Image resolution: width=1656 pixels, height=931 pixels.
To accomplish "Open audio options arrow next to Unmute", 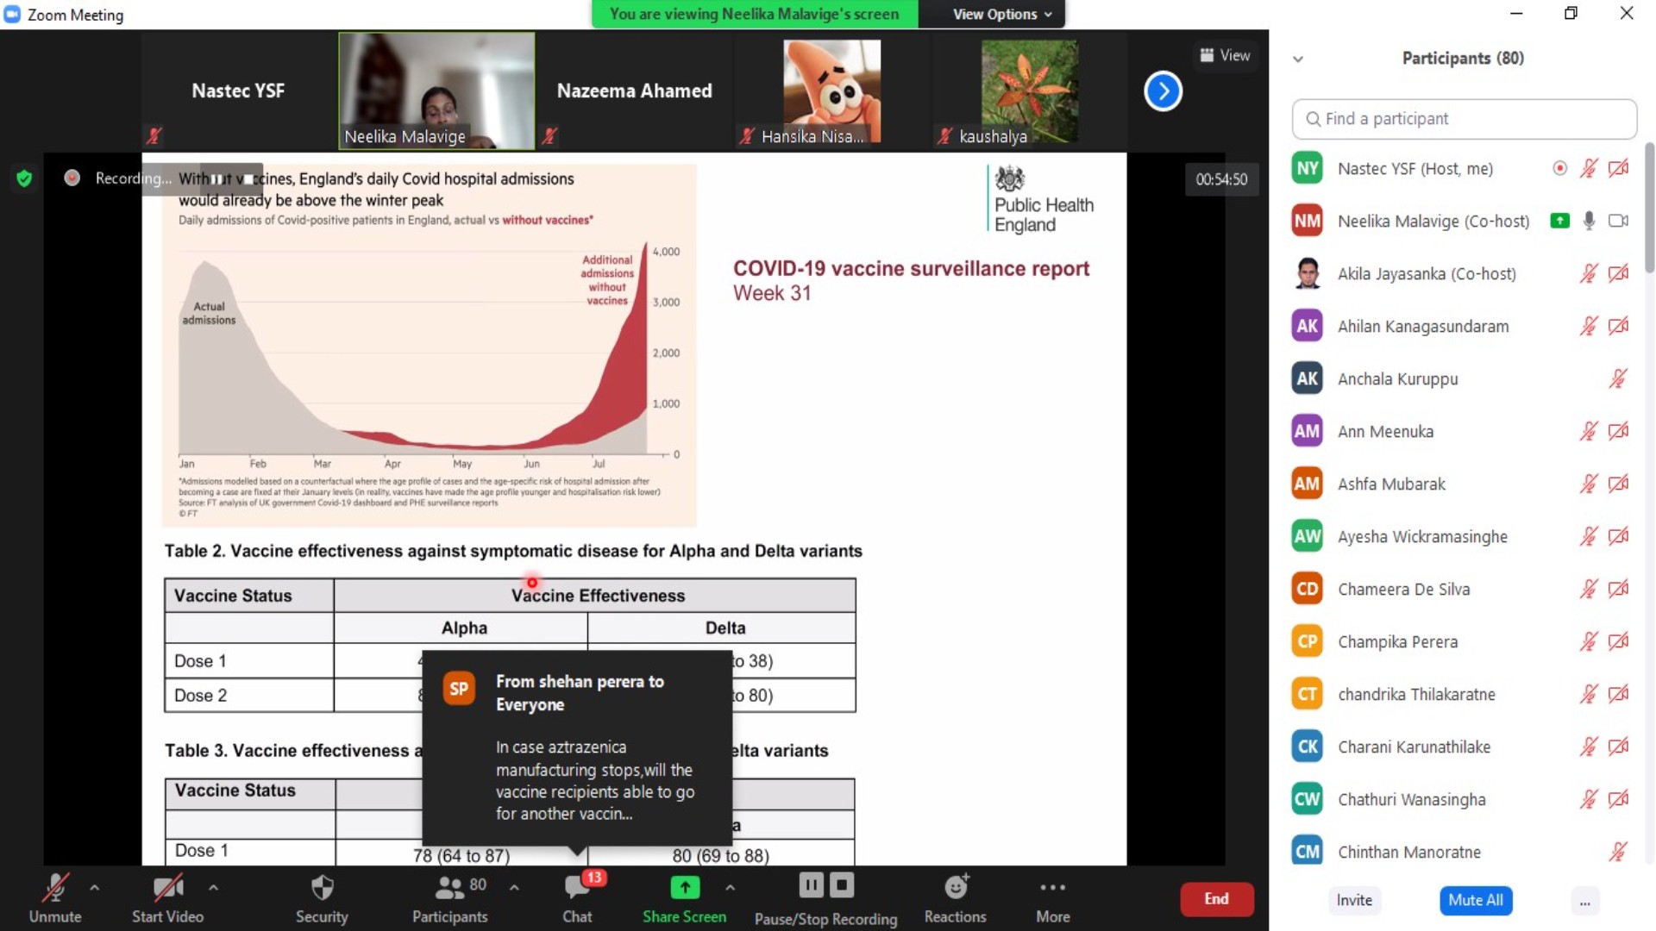I will [x=94, y=887].
